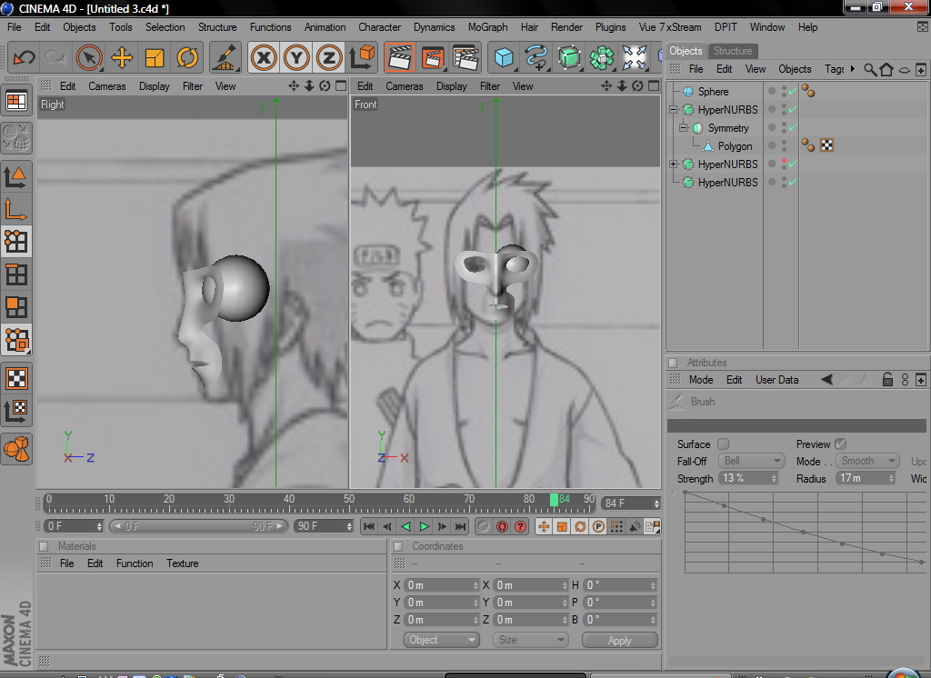Viewport: 931px width, 678px height.
Task: Go to end of animation
Action: tap(460, 526)
